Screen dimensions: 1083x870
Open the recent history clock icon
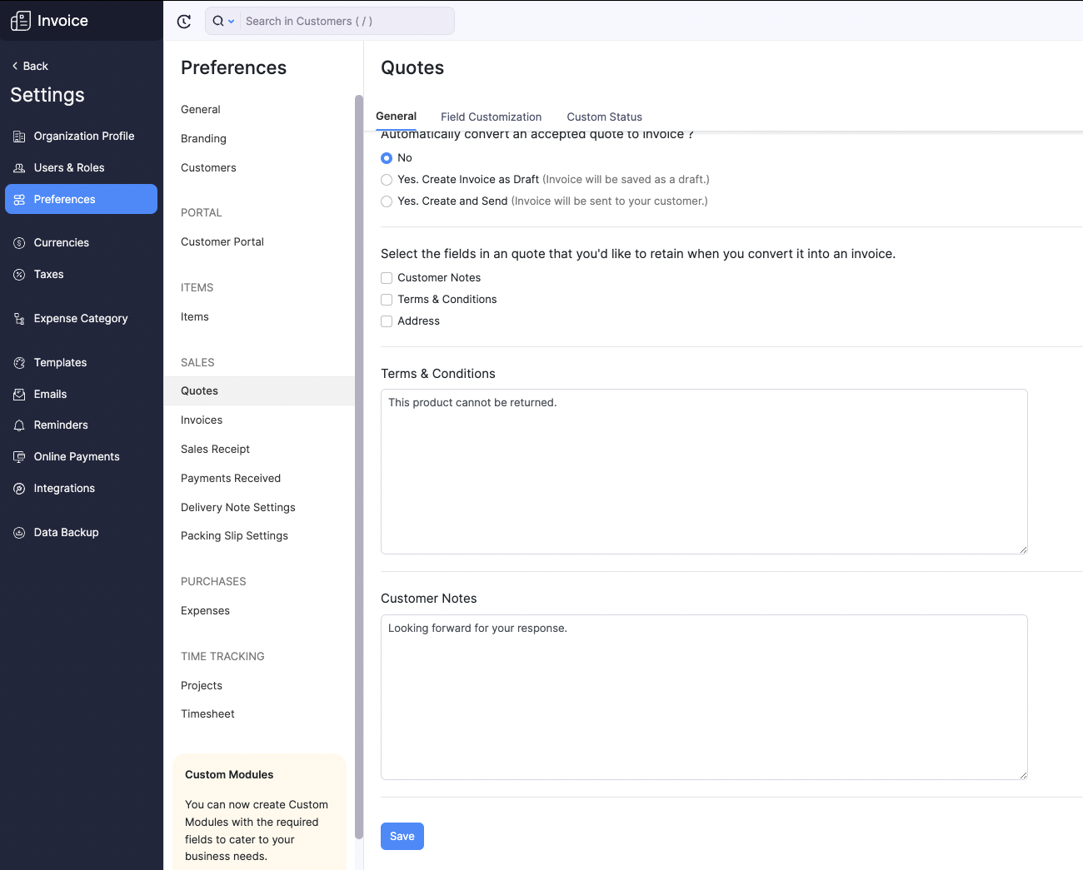pos(183,21)
